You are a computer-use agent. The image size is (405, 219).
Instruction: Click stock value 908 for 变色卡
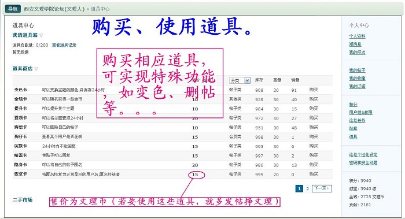(x=259, y=90)
